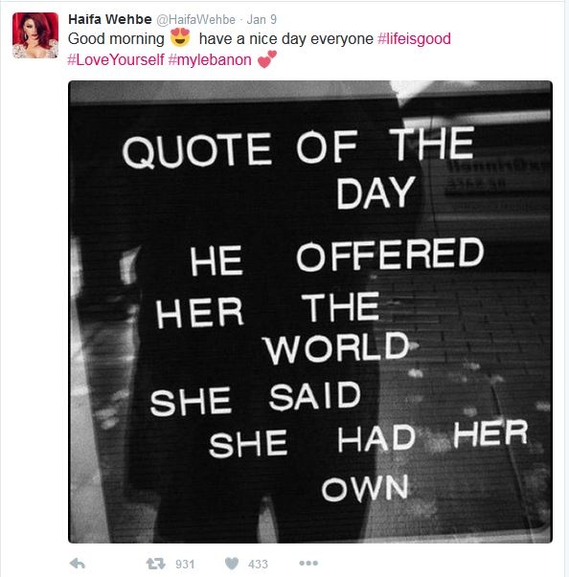Follow the #mylebanon hashtag
Image resolution: width=569 pixels, height=577 pixels.
click(x=210, y=59)
